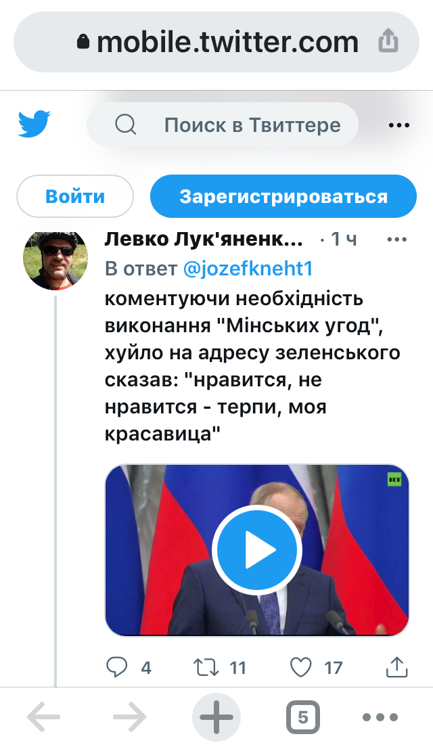This screenshot has width=433, height=747.
Task: Tap the Twitter bird logo
Action: (35, 124)
